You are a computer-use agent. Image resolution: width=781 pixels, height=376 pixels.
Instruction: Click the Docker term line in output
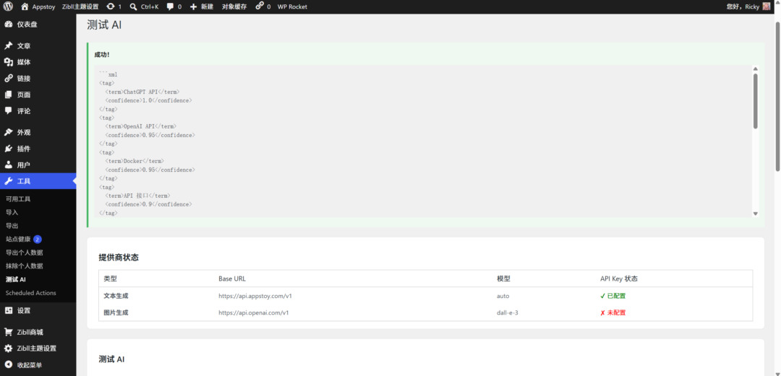click(135, 161)
